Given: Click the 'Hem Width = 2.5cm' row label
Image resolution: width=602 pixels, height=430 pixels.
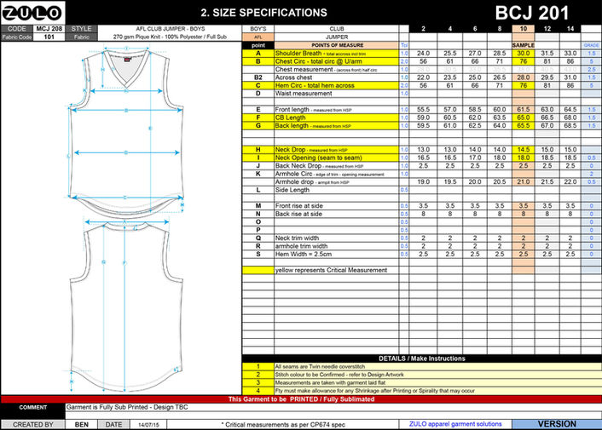Looking at the screenshot, I should pos(337,254).
